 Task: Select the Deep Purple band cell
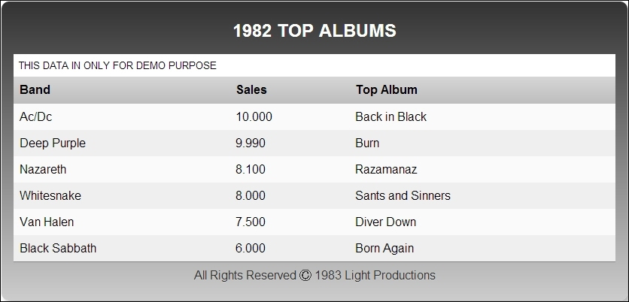pyautogui.click(x=53, y=143)
